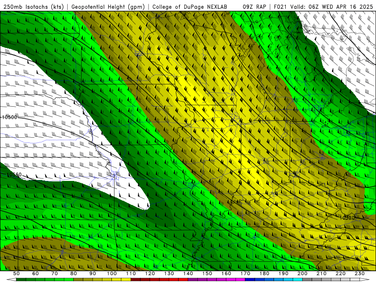Viewport: 376px width, 282px height.
Task: Click the 50 kts legend label
Action: click(x=16, y=274)
